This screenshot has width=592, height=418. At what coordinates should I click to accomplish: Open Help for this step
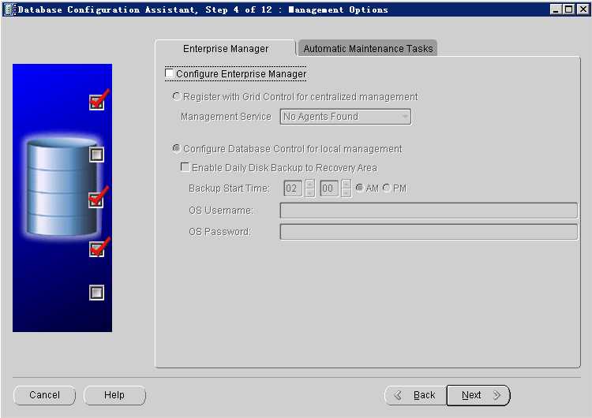coord(114,395)
